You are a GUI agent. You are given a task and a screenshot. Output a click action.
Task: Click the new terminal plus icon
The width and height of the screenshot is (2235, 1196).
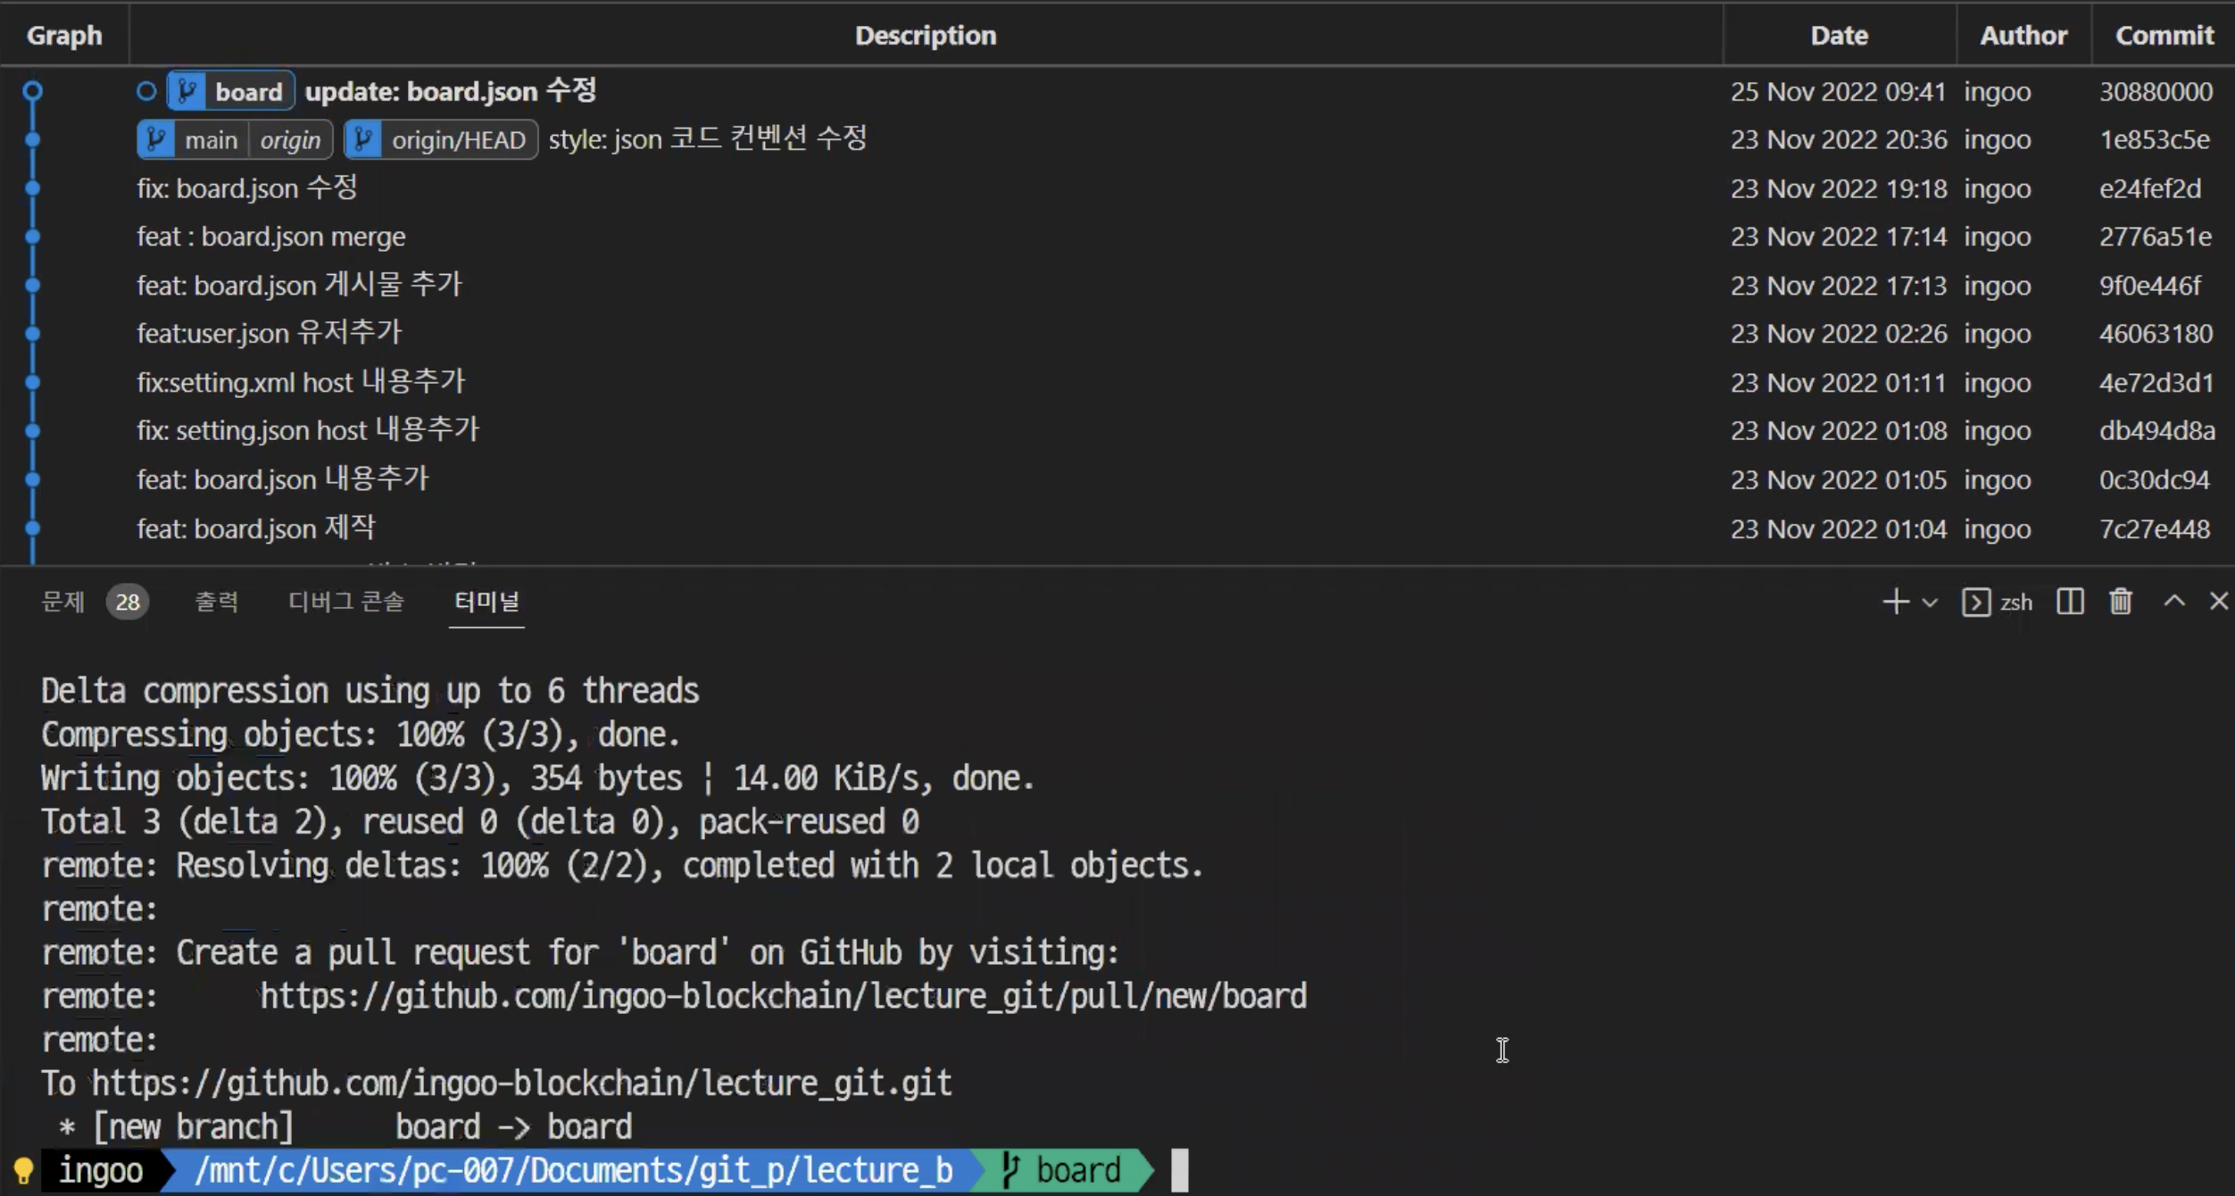click(x=1895, y=602)
